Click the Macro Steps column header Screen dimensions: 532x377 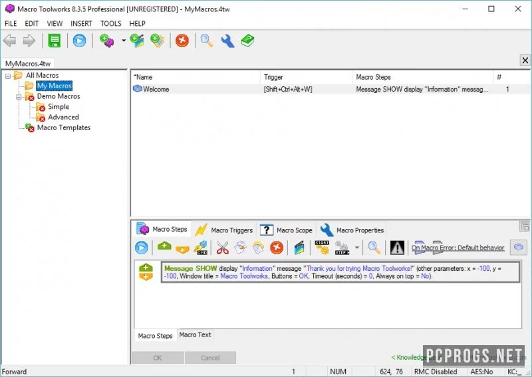pos(423,77)
